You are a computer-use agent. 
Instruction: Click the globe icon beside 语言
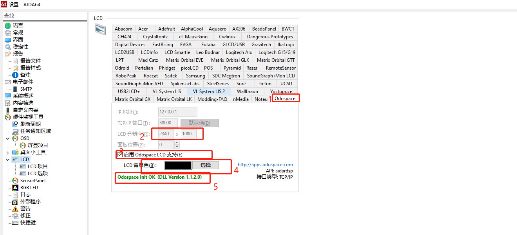pos(8,25)
